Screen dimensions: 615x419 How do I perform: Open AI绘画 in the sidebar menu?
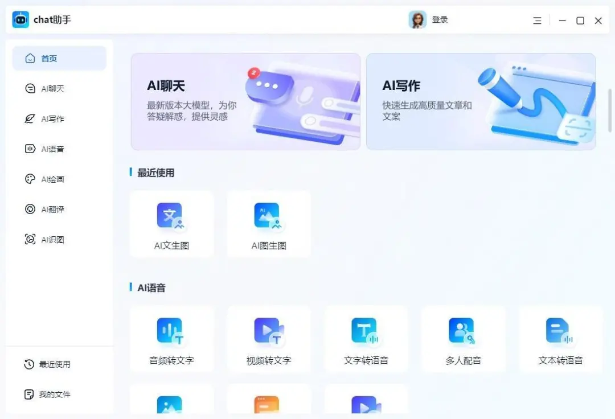coord(52,179)
